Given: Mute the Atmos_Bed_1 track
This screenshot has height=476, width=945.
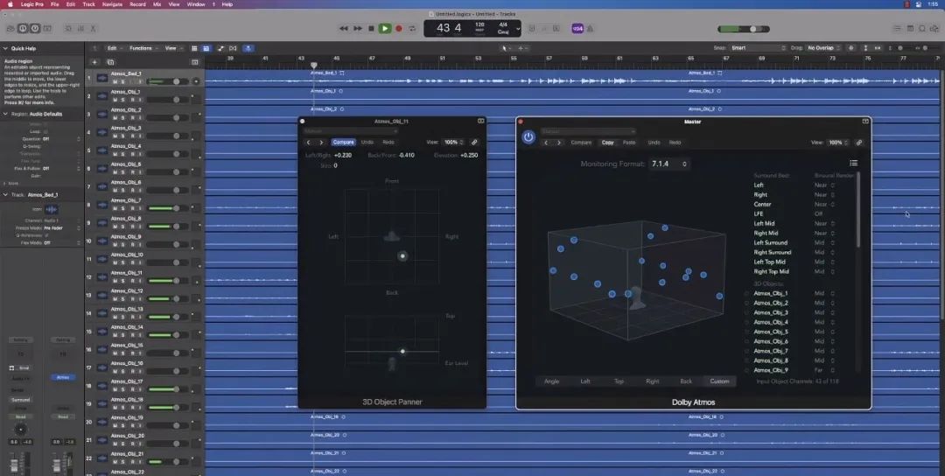Looking at the screenshot, I should point(115,81).
